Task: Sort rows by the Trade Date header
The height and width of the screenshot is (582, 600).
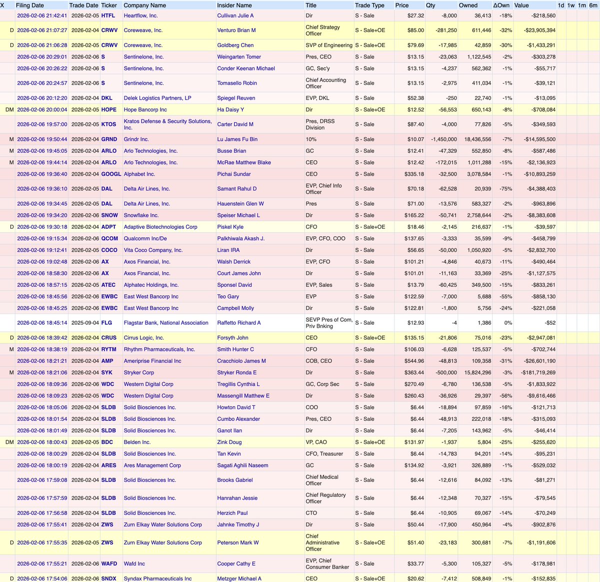Action: tap(83, 5)
